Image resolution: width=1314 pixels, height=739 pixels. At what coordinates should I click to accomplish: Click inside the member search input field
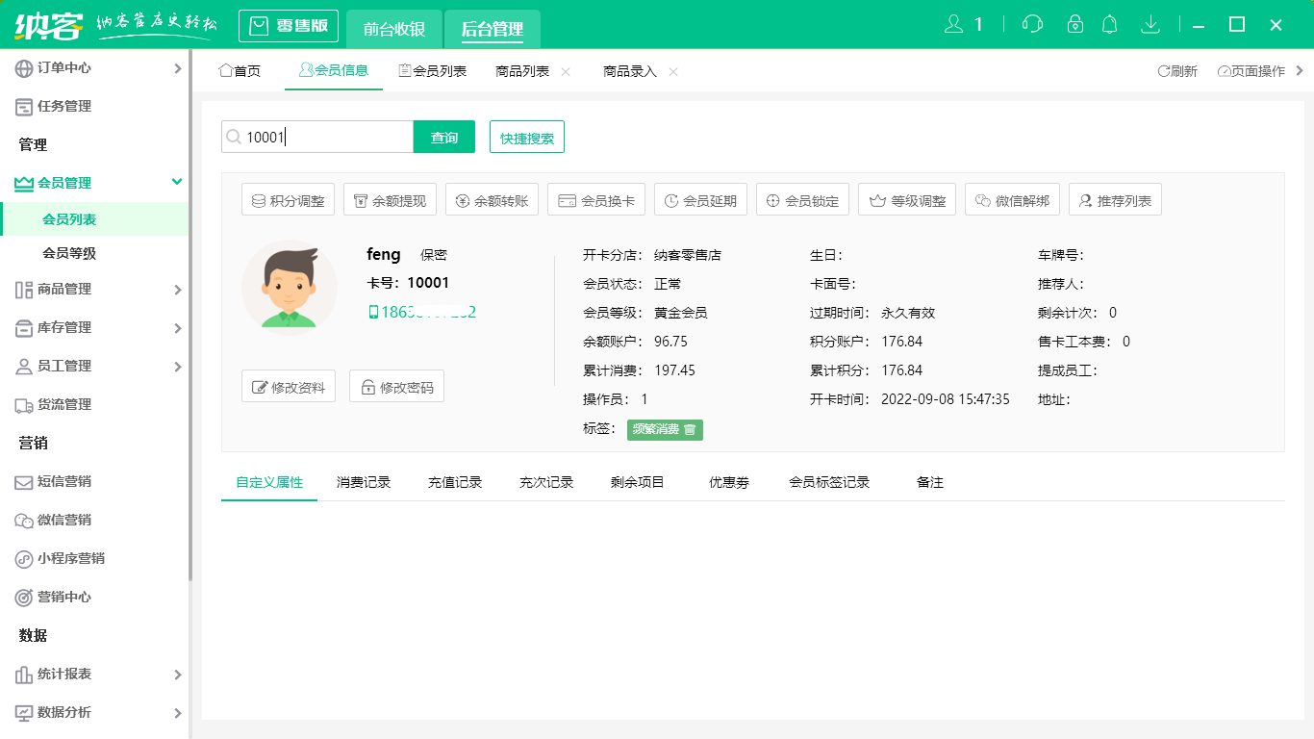[x=317, y=137]
